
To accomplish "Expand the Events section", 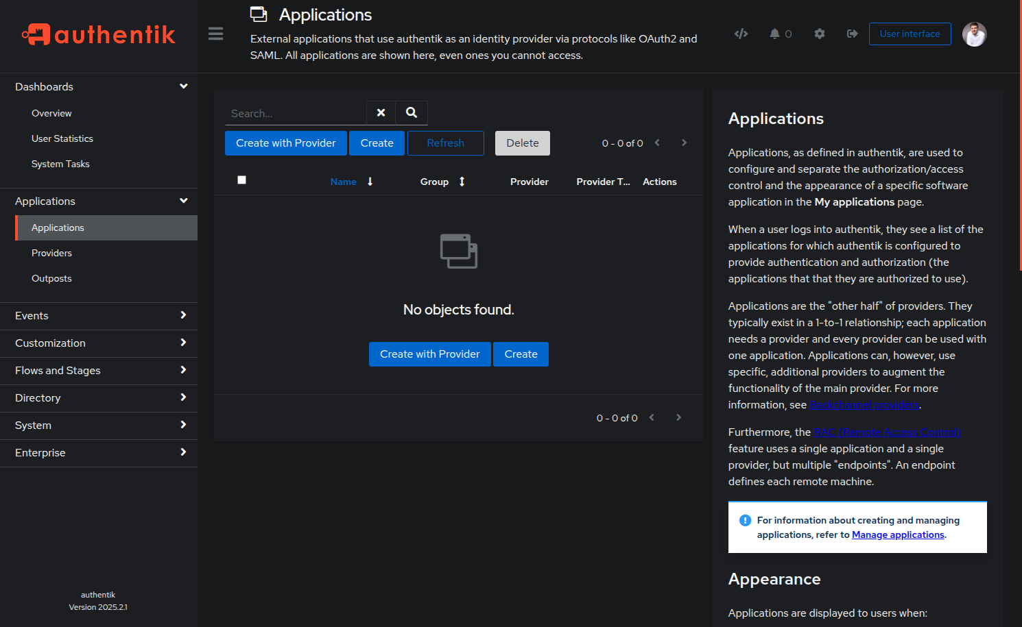I will click(99, 316).
